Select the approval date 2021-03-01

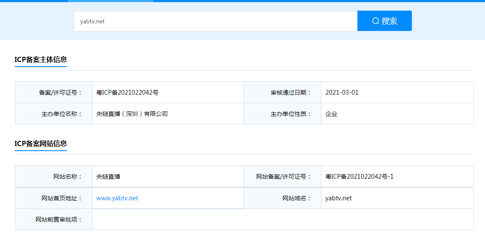tap(342, 93)
